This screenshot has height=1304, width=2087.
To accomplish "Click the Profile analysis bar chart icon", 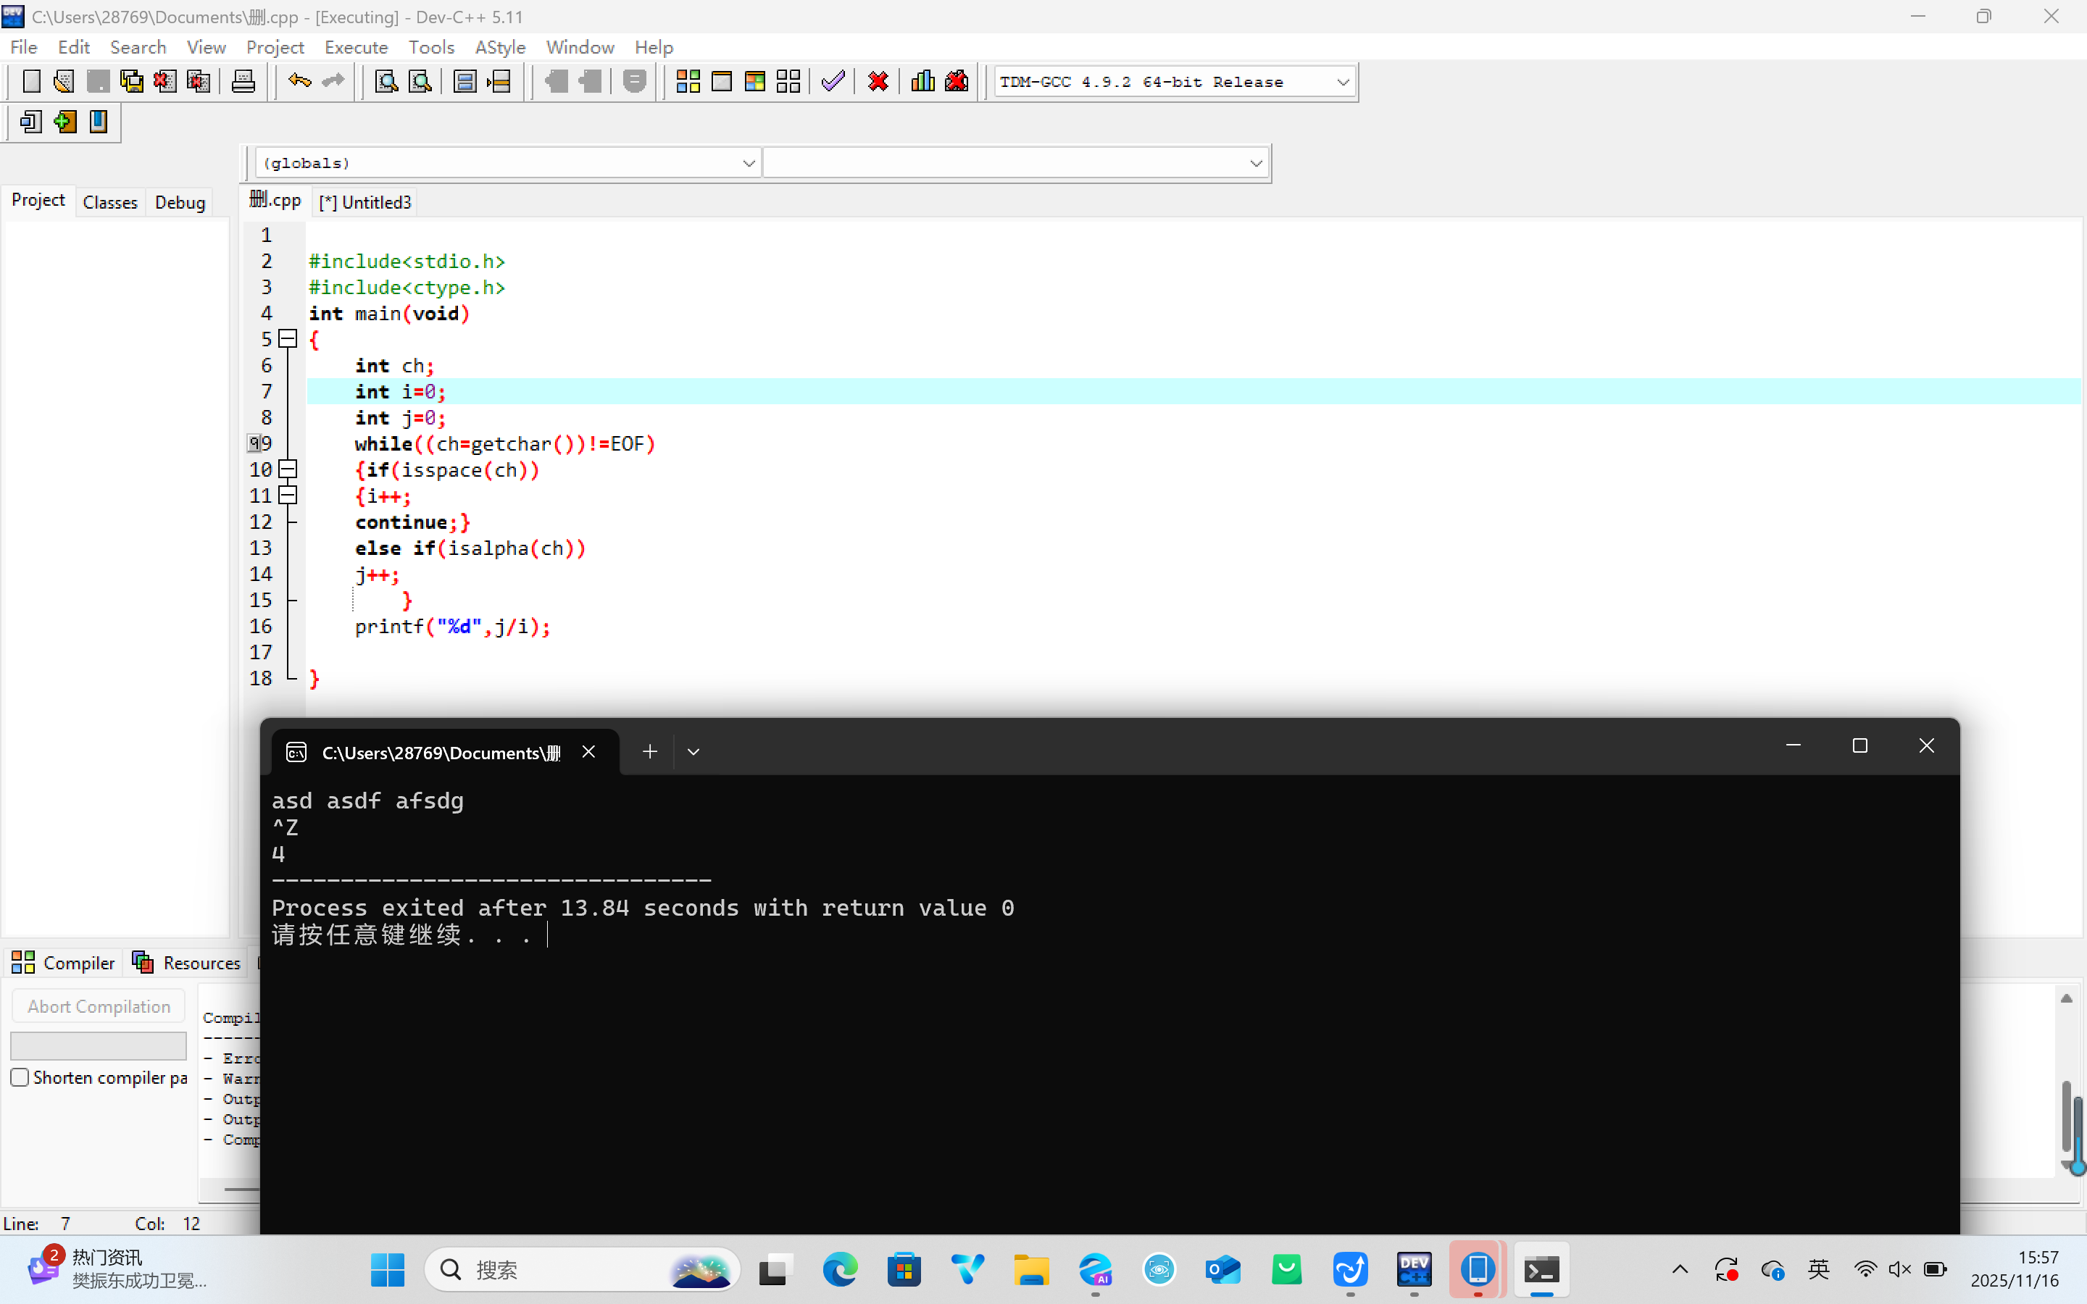I will coord(922,82).
